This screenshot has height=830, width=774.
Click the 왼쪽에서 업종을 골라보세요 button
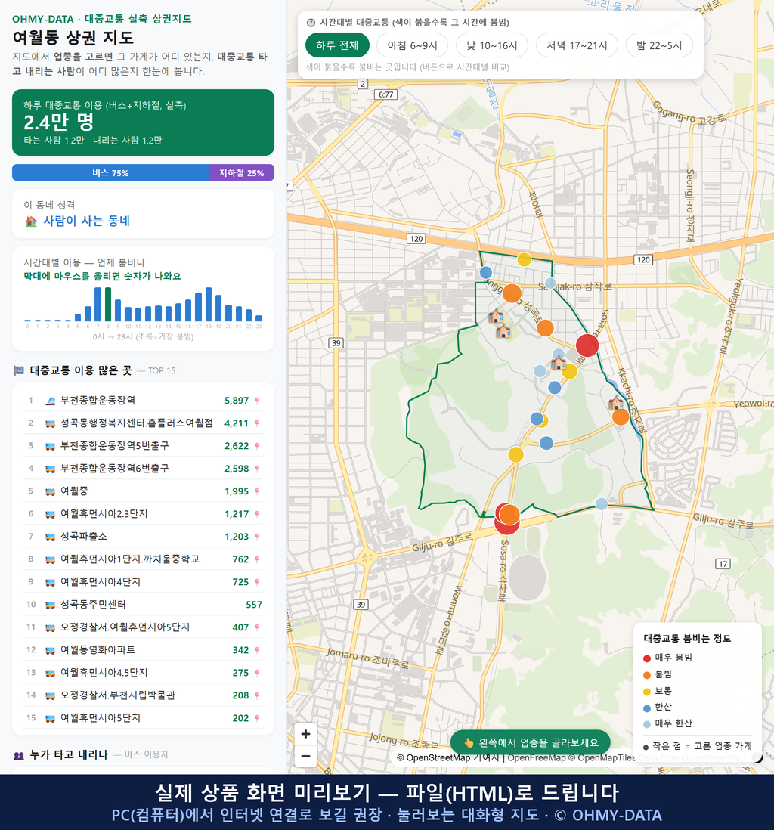531,742
